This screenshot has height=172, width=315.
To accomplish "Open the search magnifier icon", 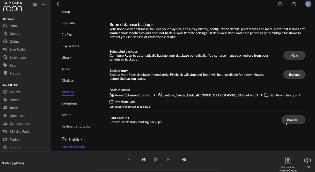I will [294, 4].
